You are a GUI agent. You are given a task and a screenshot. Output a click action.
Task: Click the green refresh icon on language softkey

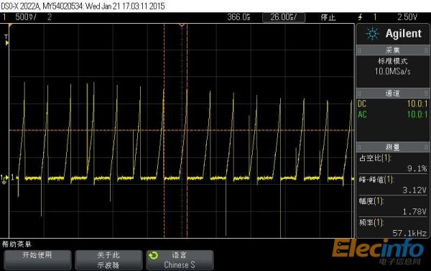(154, 256)
